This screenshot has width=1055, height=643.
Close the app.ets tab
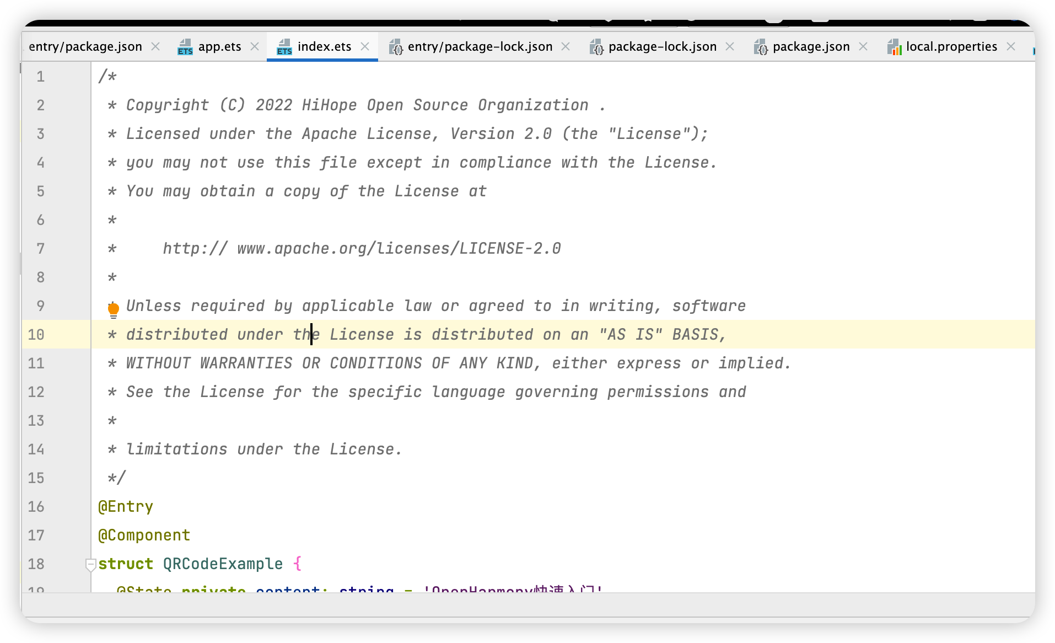coord(255,47)
